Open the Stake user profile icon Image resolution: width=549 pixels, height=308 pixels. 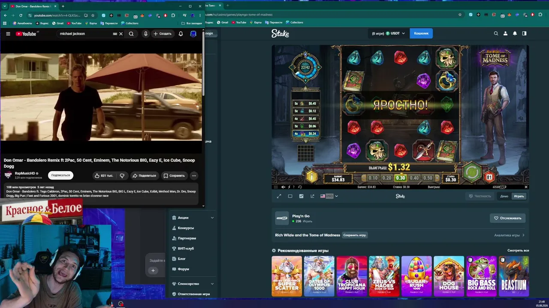point(505,33)
